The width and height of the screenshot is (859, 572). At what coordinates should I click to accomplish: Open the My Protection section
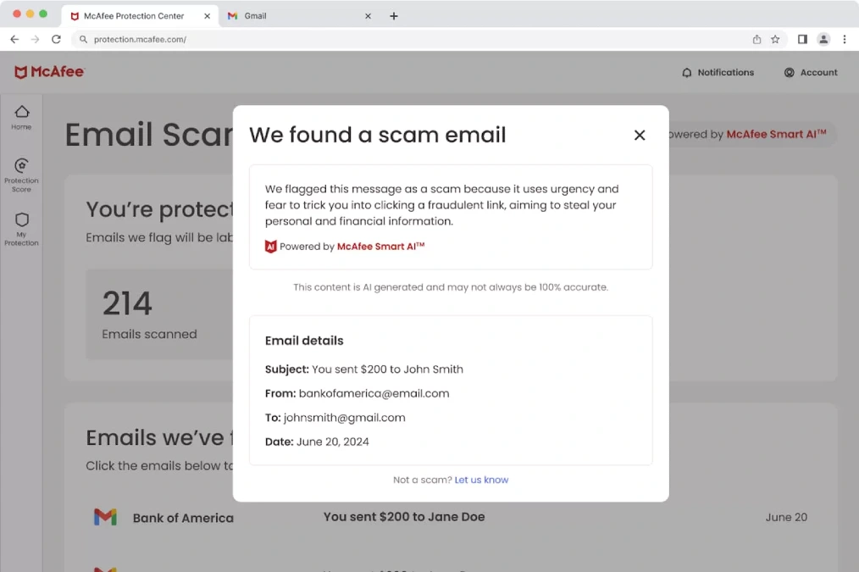[21, 227]
